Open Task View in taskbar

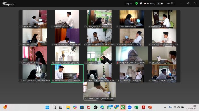pyautogui.click(x=61, y=107)
